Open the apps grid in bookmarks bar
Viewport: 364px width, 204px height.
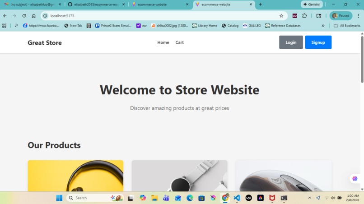(4, 26)
